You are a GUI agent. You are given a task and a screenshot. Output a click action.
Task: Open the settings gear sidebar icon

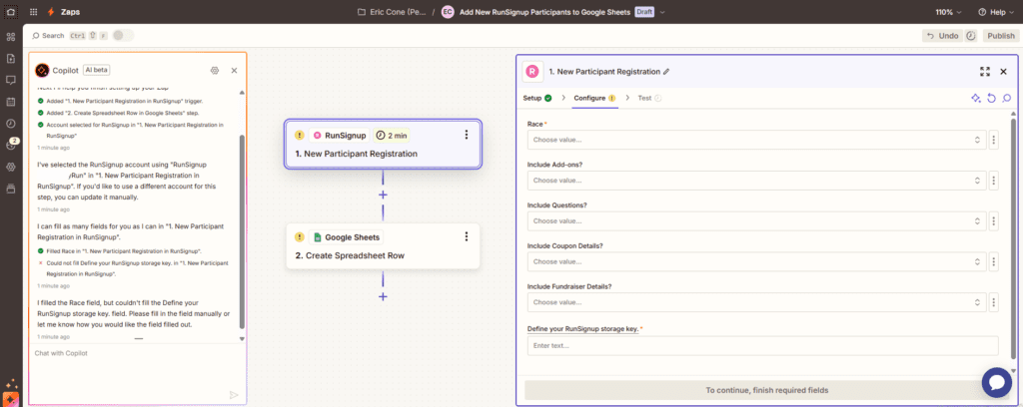point(10,167)
